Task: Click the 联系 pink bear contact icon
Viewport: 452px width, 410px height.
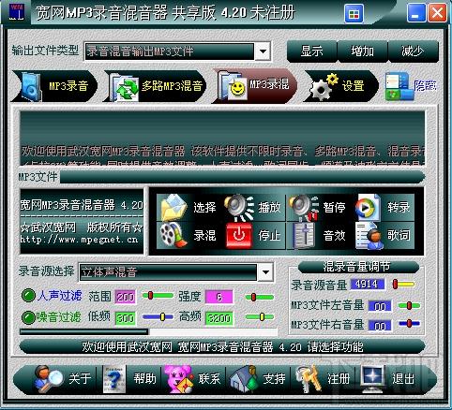Action: [x=179, y=379]
